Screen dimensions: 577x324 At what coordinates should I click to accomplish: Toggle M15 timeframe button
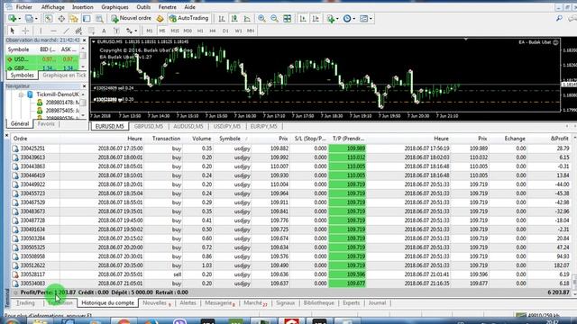(175, 31)
